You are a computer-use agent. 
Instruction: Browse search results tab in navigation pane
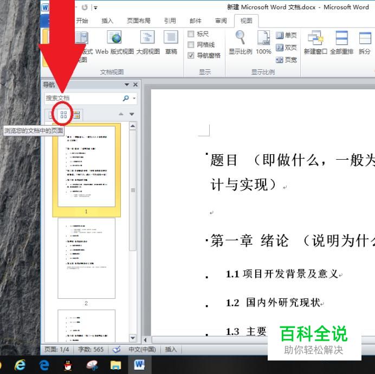pos(77,115)
